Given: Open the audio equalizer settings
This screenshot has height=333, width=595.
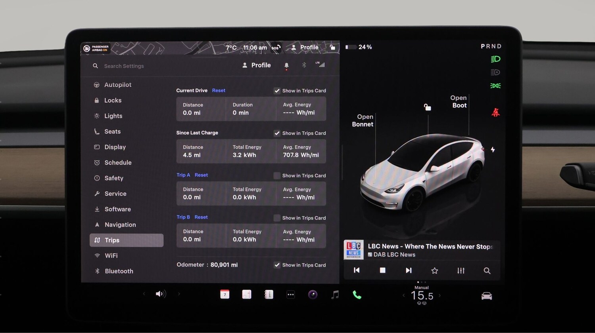Looking at the screenshot, I should tap(461, 270).
